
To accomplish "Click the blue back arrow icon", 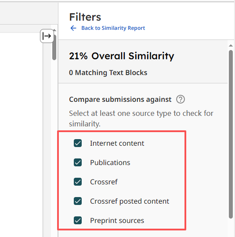I will pyautogui.click(x=73, y=28).
